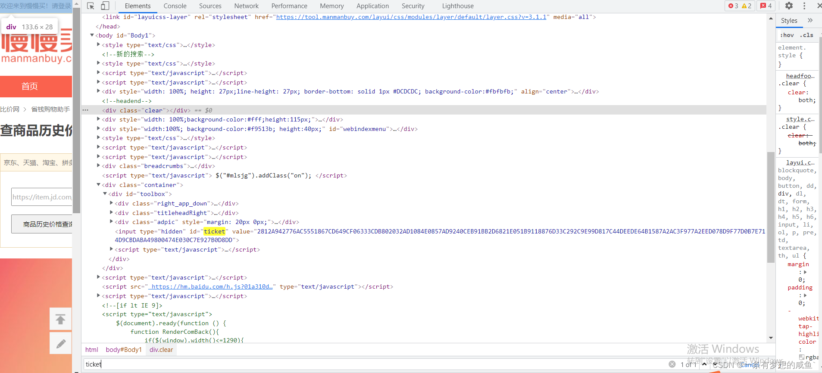The image size is (822, 373).
Task: Expand the breadcrumbs div node
Action: (x=98, y=166)
